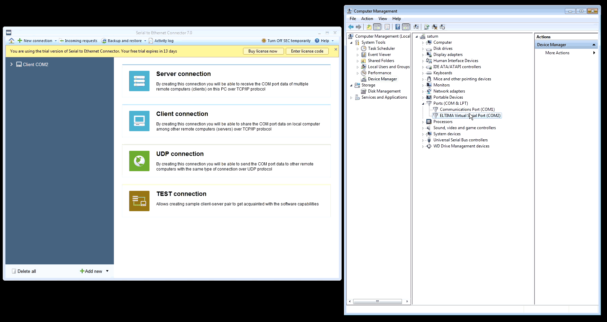Click the TEST connection icon
The width and height of the screenshot is (607, 322).
coord(139,201)
